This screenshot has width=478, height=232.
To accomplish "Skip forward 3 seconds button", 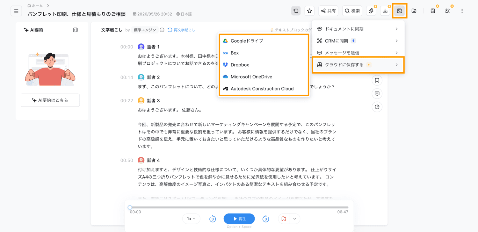I will pyautogui.click(x=266, y=219).
